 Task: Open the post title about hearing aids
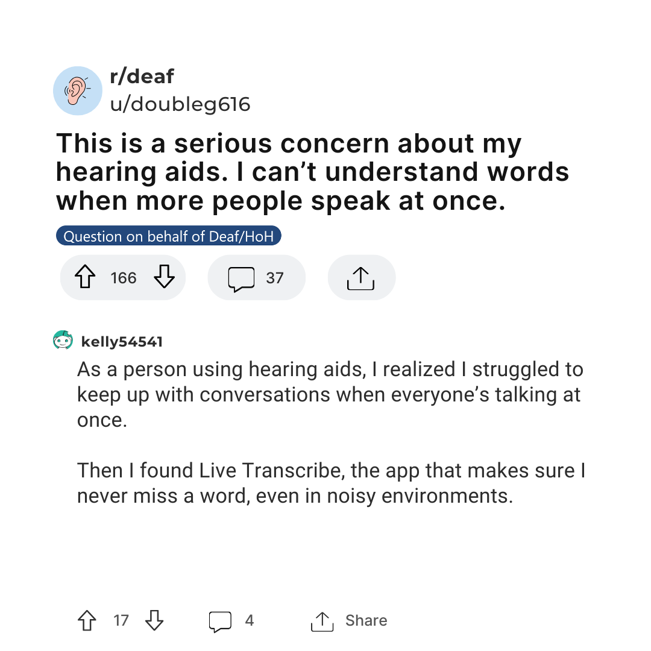(x=312, y=172)
